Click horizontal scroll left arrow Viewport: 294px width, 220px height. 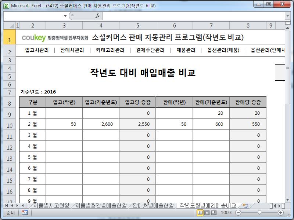tap(275, 206)
